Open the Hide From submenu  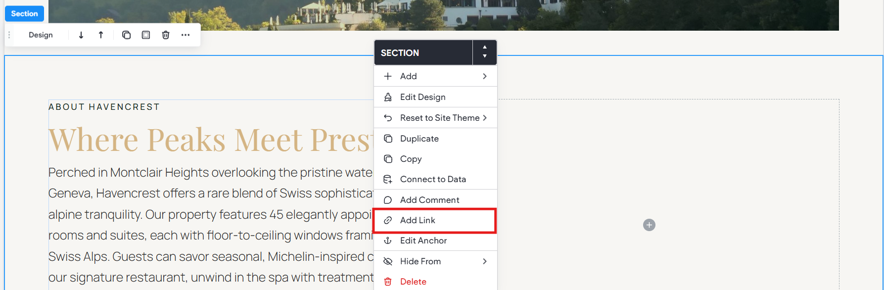(x=435, y=261)
